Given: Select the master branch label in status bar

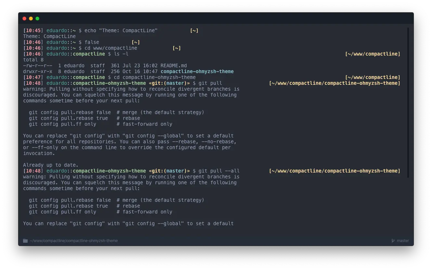Looking at the screenshot, I should click(403, 241).
